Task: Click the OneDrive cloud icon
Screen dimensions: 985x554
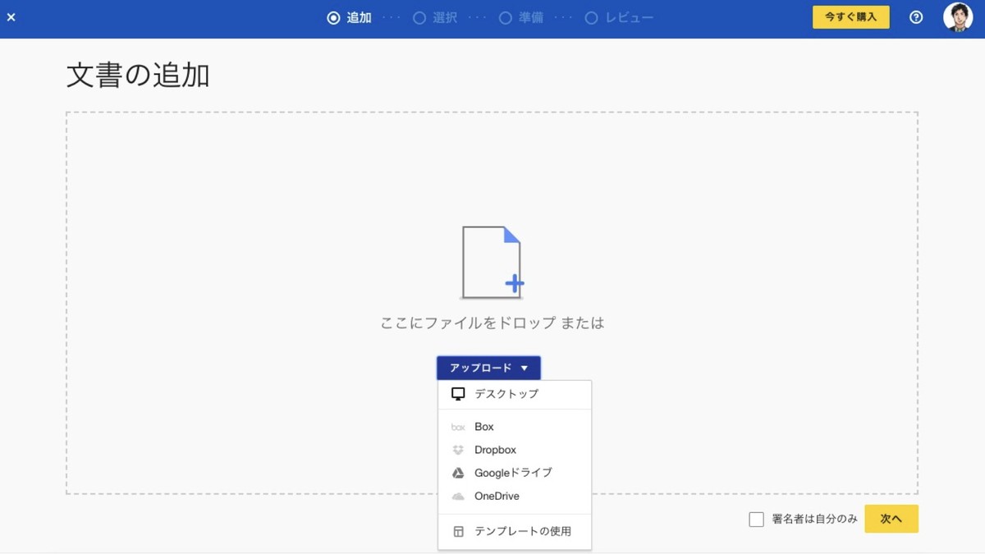Action: 458,497
